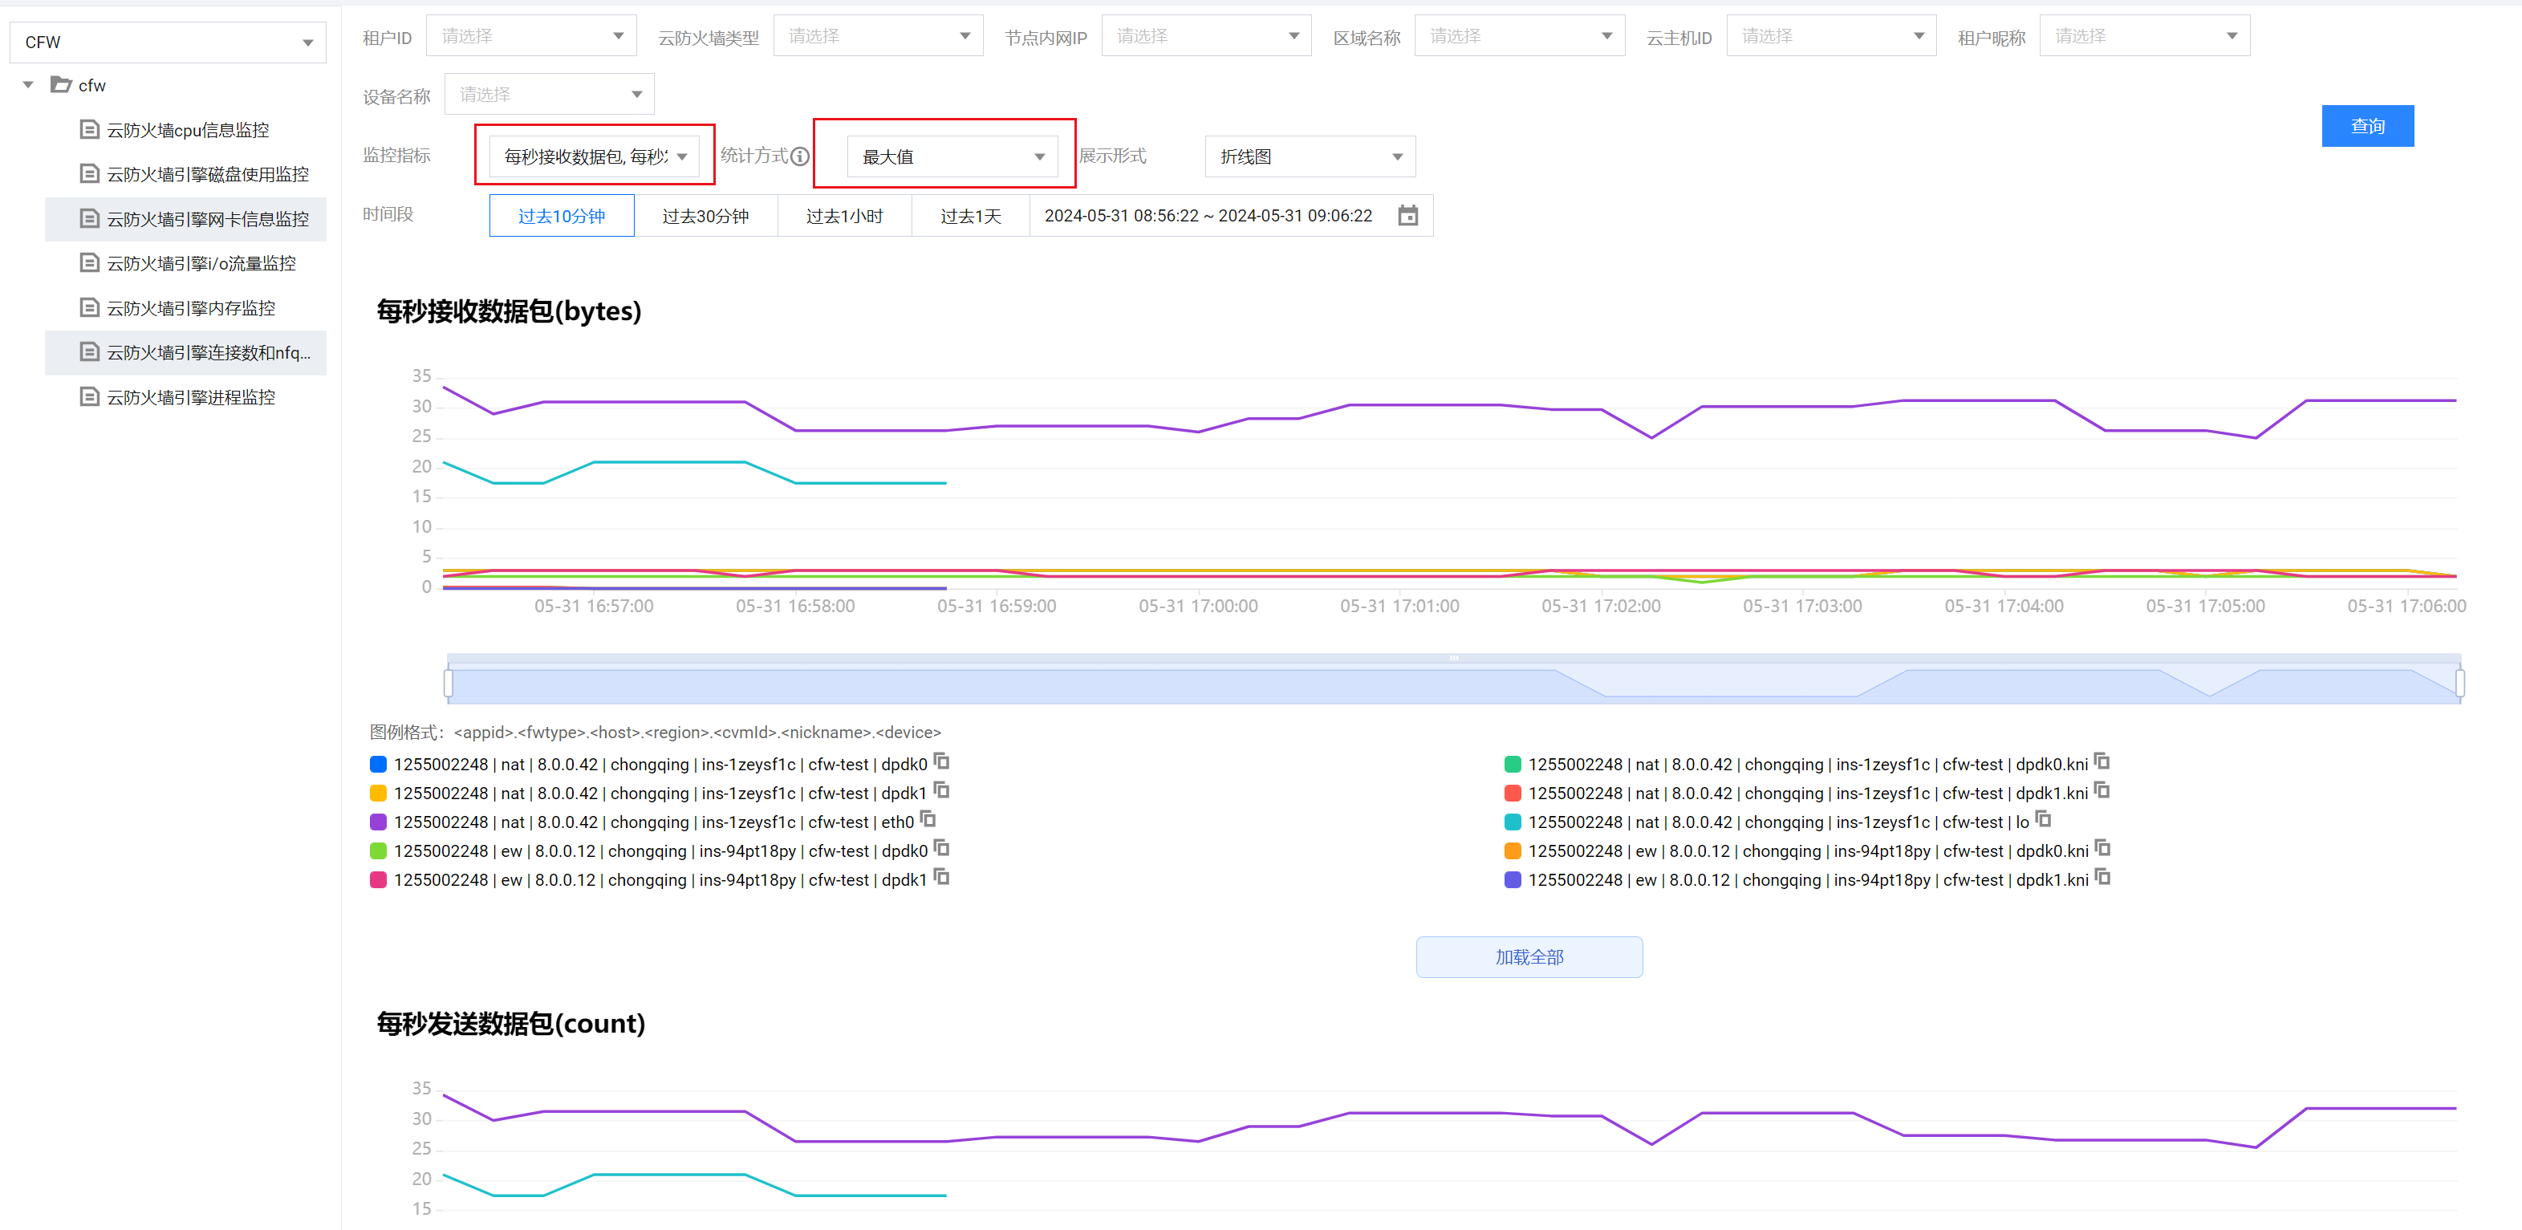Collapse the cfw folder tree node
This screenshot has height=1230, width=2522.
click(28, 85)
